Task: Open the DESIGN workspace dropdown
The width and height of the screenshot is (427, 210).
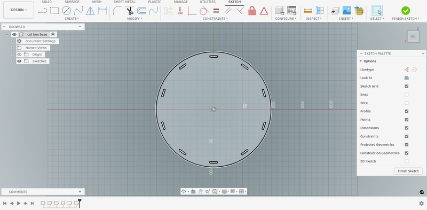Action: pos(19,10)
